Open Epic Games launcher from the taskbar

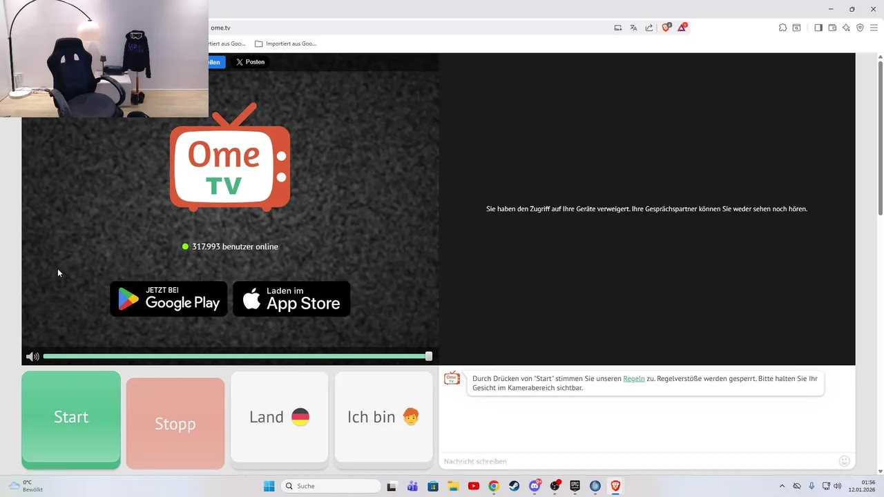pyautogui.click(x=575, y=486)
